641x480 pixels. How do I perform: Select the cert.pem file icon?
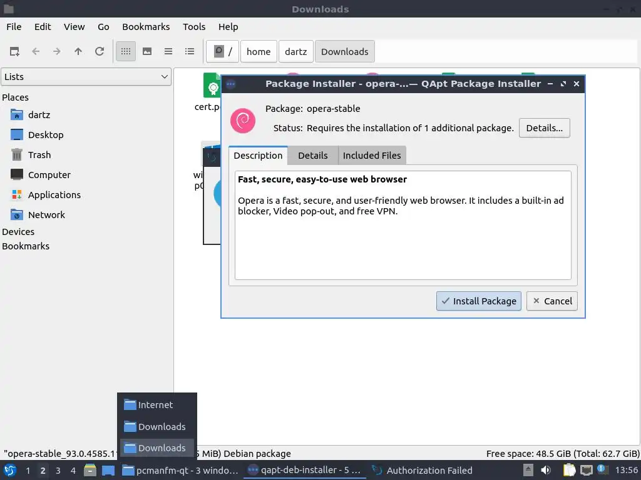[212, 85]
